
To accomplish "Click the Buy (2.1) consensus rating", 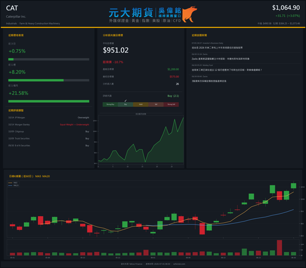I will (173, 96).
